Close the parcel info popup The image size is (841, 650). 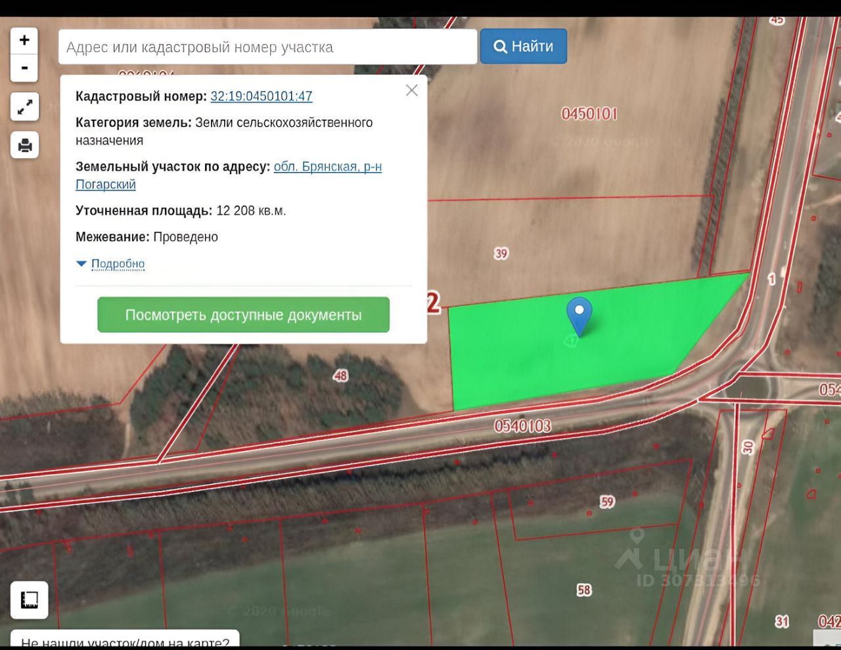click(x=412, y=91)
